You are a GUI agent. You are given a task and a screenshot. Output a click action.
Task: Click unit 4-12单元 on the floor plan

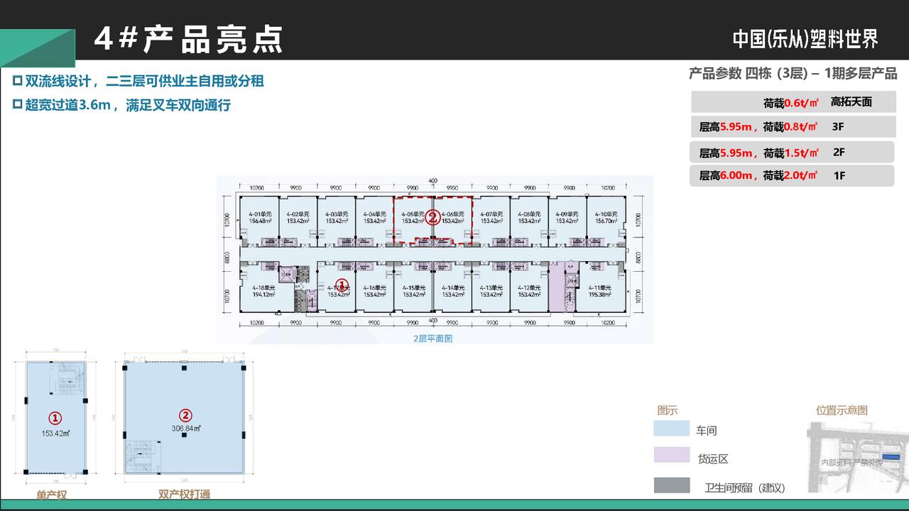[x=529, y=286]
